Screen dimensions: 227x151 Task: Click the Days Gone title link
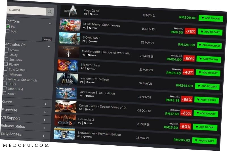[91, 10]
